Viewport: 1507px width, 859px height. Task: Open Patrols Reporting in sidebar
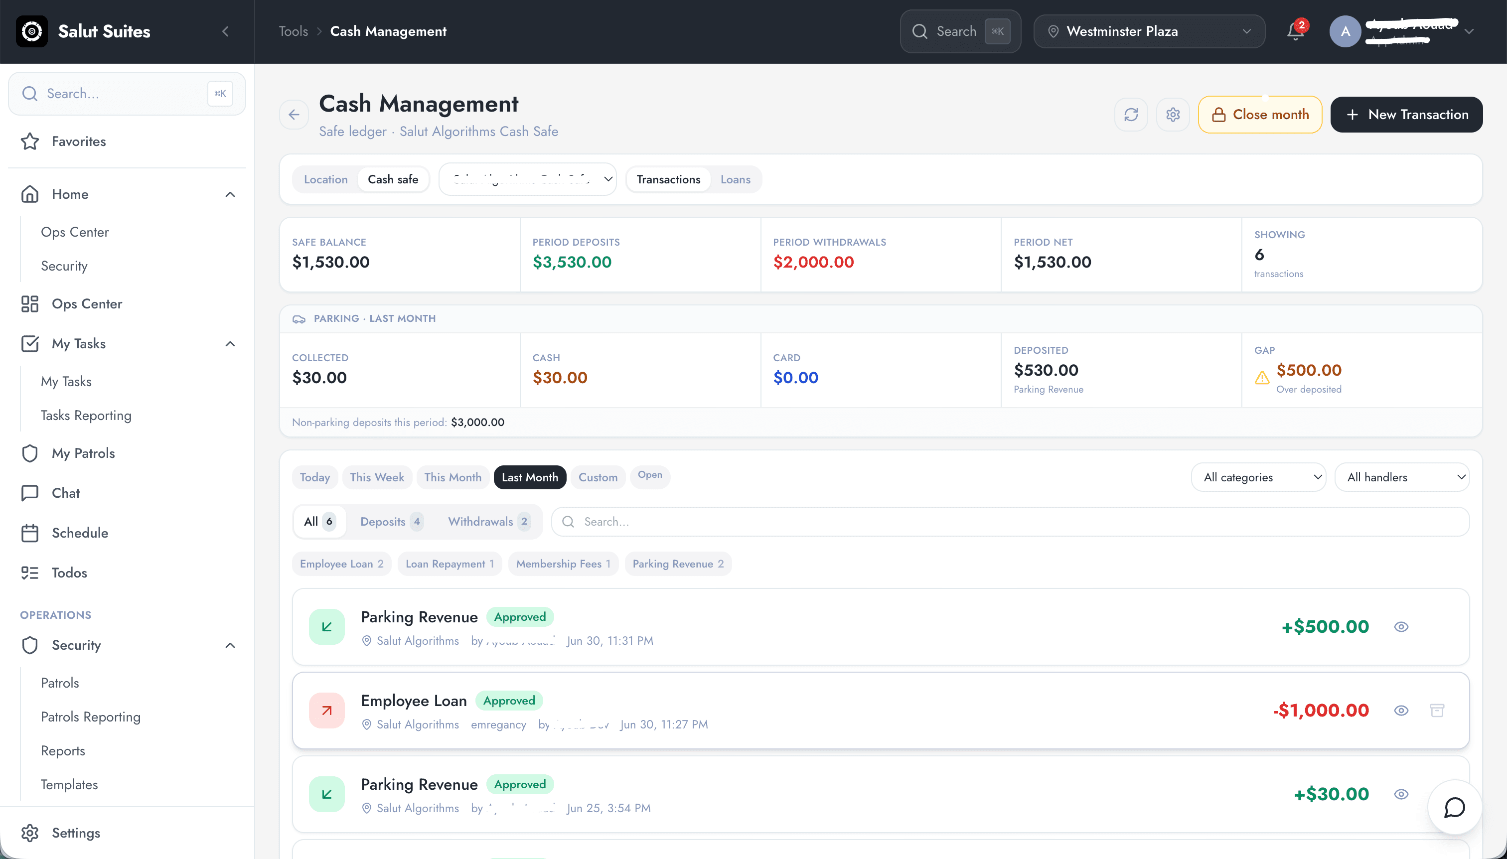pos(91,717)
